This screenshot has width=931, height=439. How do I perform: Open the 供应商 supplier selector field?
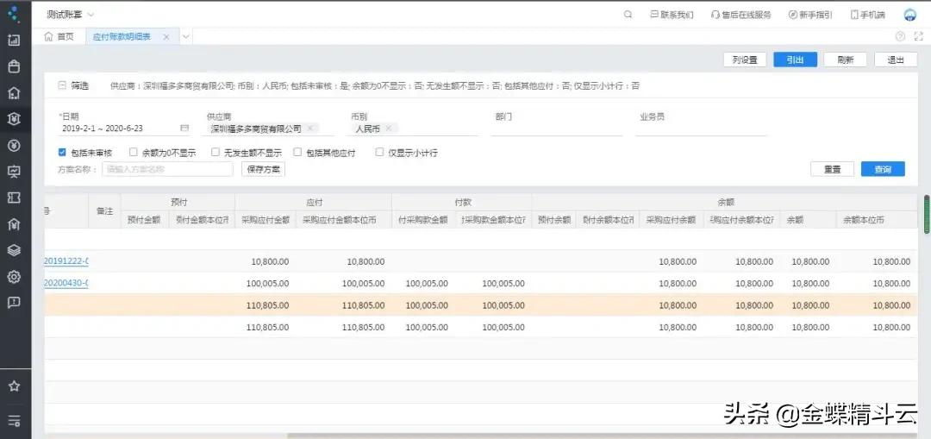click(x=270, y=129)
